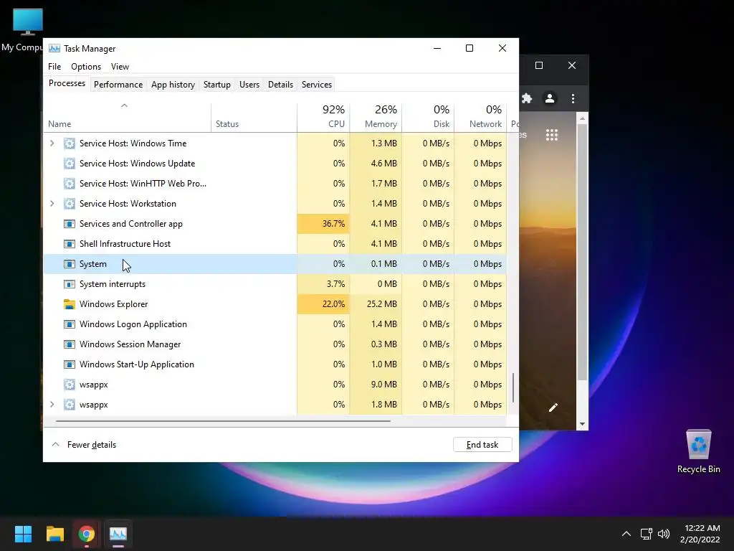Sort by the CPU column header
This screenshot has width=734, height=551.
[x=323, y=117]
